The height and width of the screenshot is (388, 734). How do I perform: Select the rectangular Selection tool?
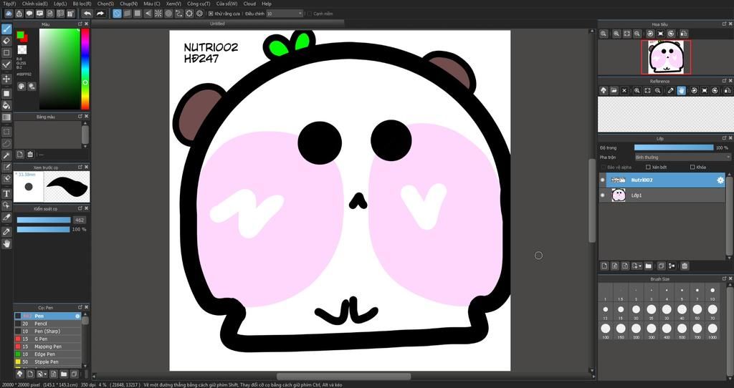coord(6,132)
